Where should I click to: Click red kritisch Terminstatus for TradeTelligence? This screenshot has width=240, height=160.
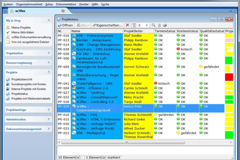[156, 83]
